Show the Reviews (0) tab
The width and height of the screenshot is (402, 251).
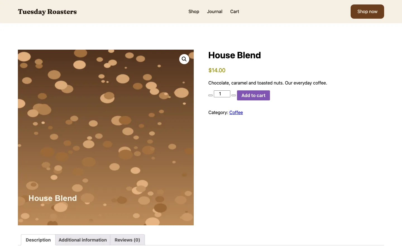[x=127, y=240]
